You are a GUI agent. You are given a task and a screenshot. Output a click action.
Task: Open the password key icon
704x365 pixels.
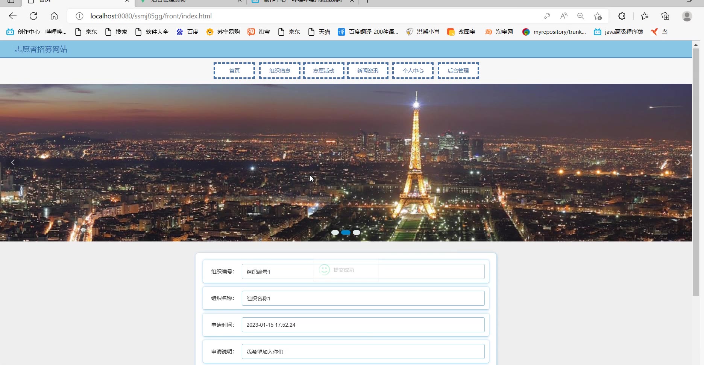pos(547,16)
